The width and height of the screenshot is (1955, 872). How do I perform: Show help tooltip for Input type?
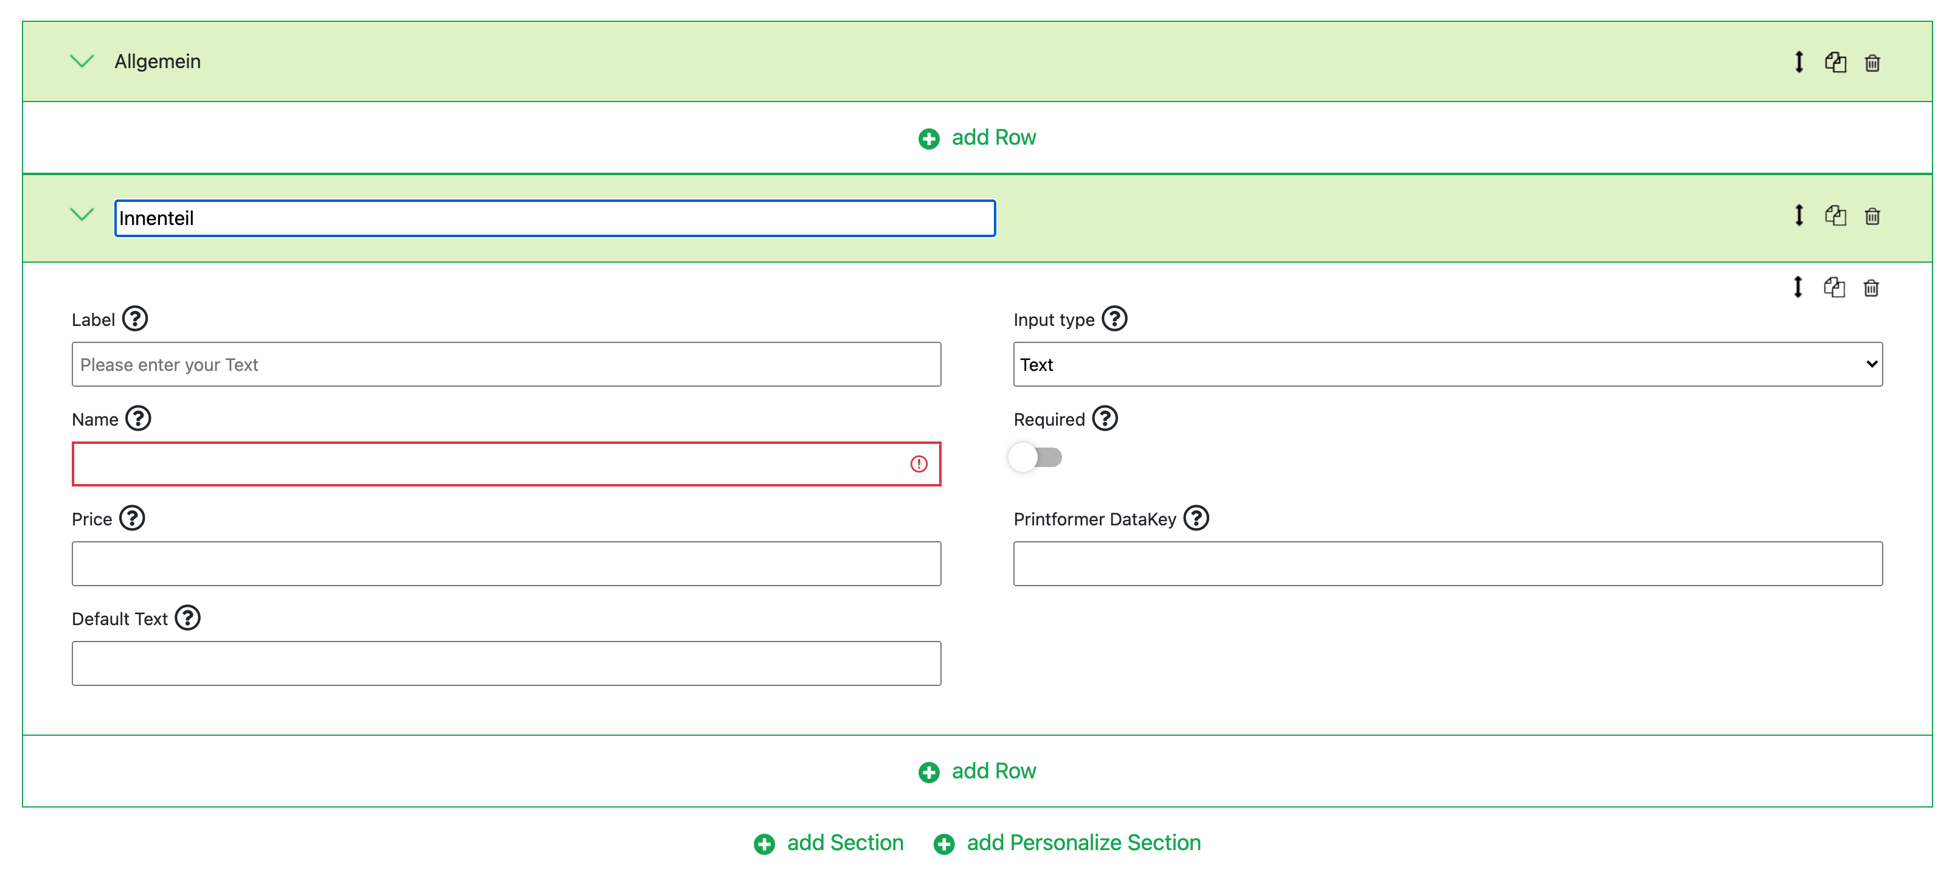click(1114, 319)
